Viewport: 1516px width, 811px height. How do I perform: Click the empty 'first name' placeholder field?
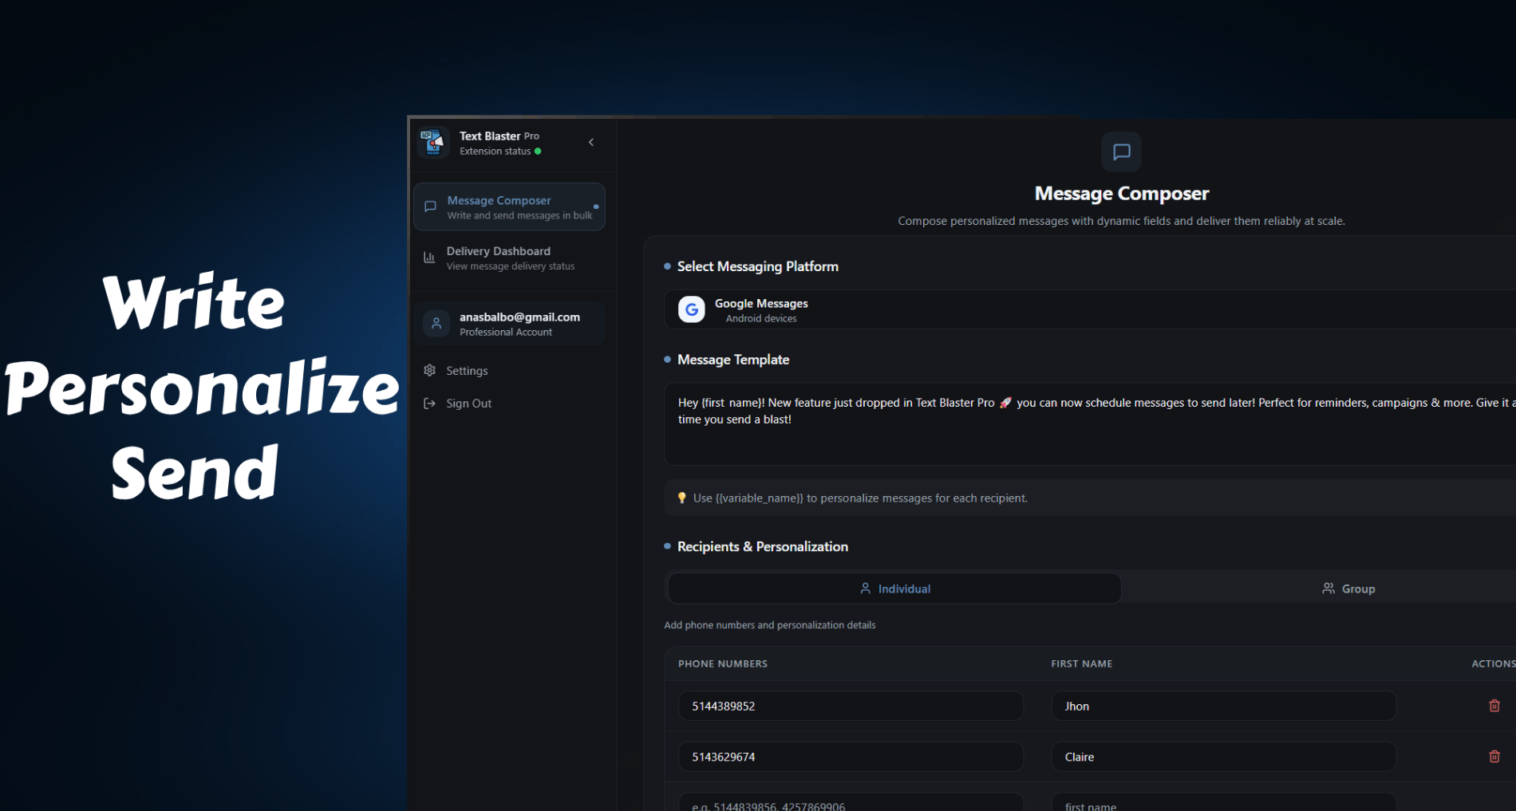click(x=1224, y=802)
